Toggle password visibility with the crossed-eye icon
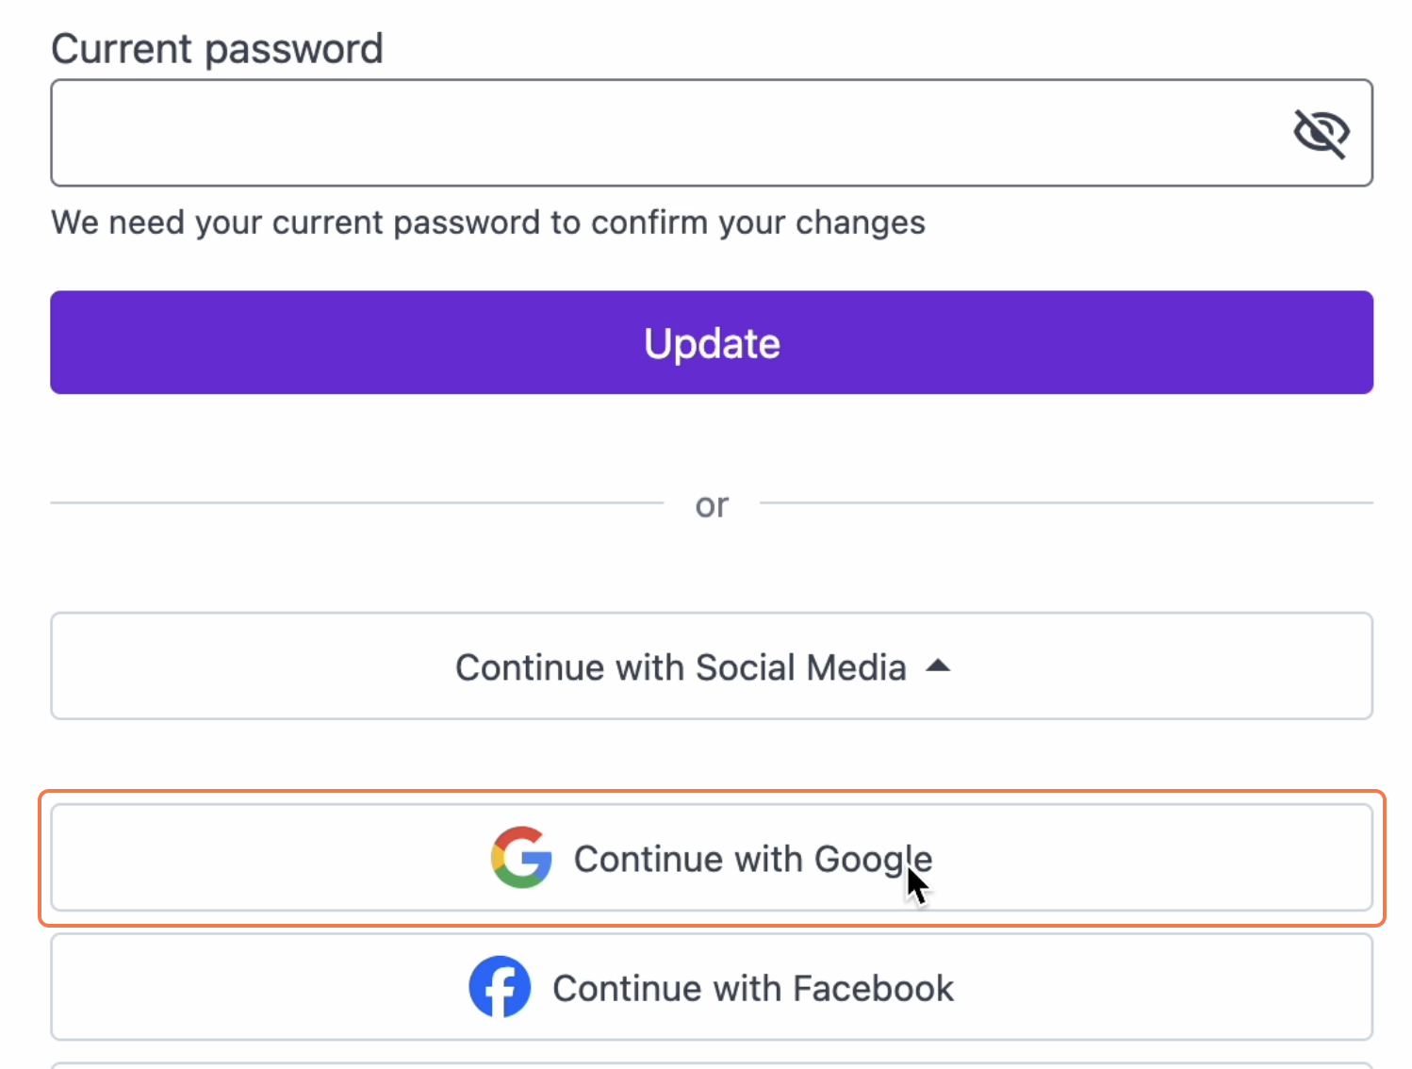1412x1069 pixels. [x=1321, y=133]
